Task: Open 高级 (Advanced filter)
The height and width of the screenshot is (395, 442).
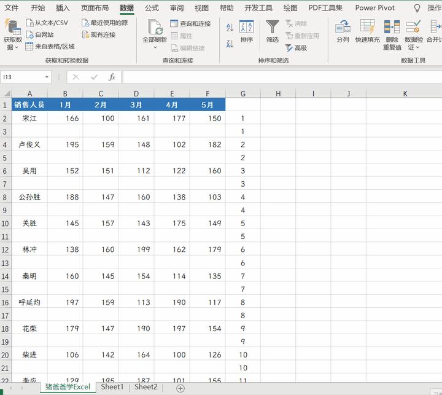Action: coord(296,49)
